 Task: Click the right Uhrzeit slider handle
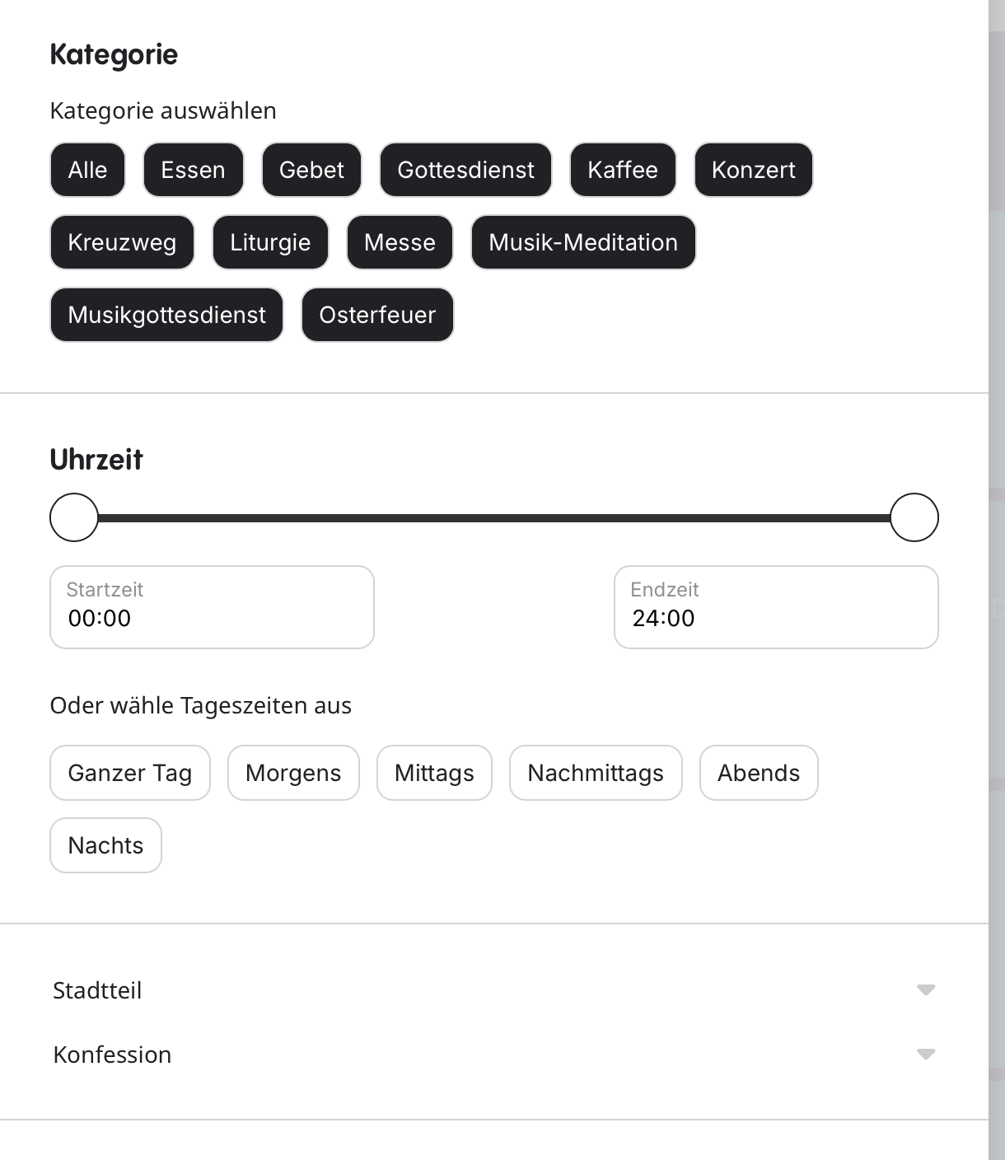(x=914, y=517)
